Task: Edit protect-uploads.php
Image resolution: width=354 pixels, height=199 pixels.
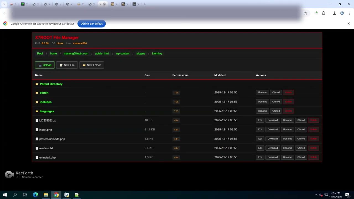Action: coord(260,139)
